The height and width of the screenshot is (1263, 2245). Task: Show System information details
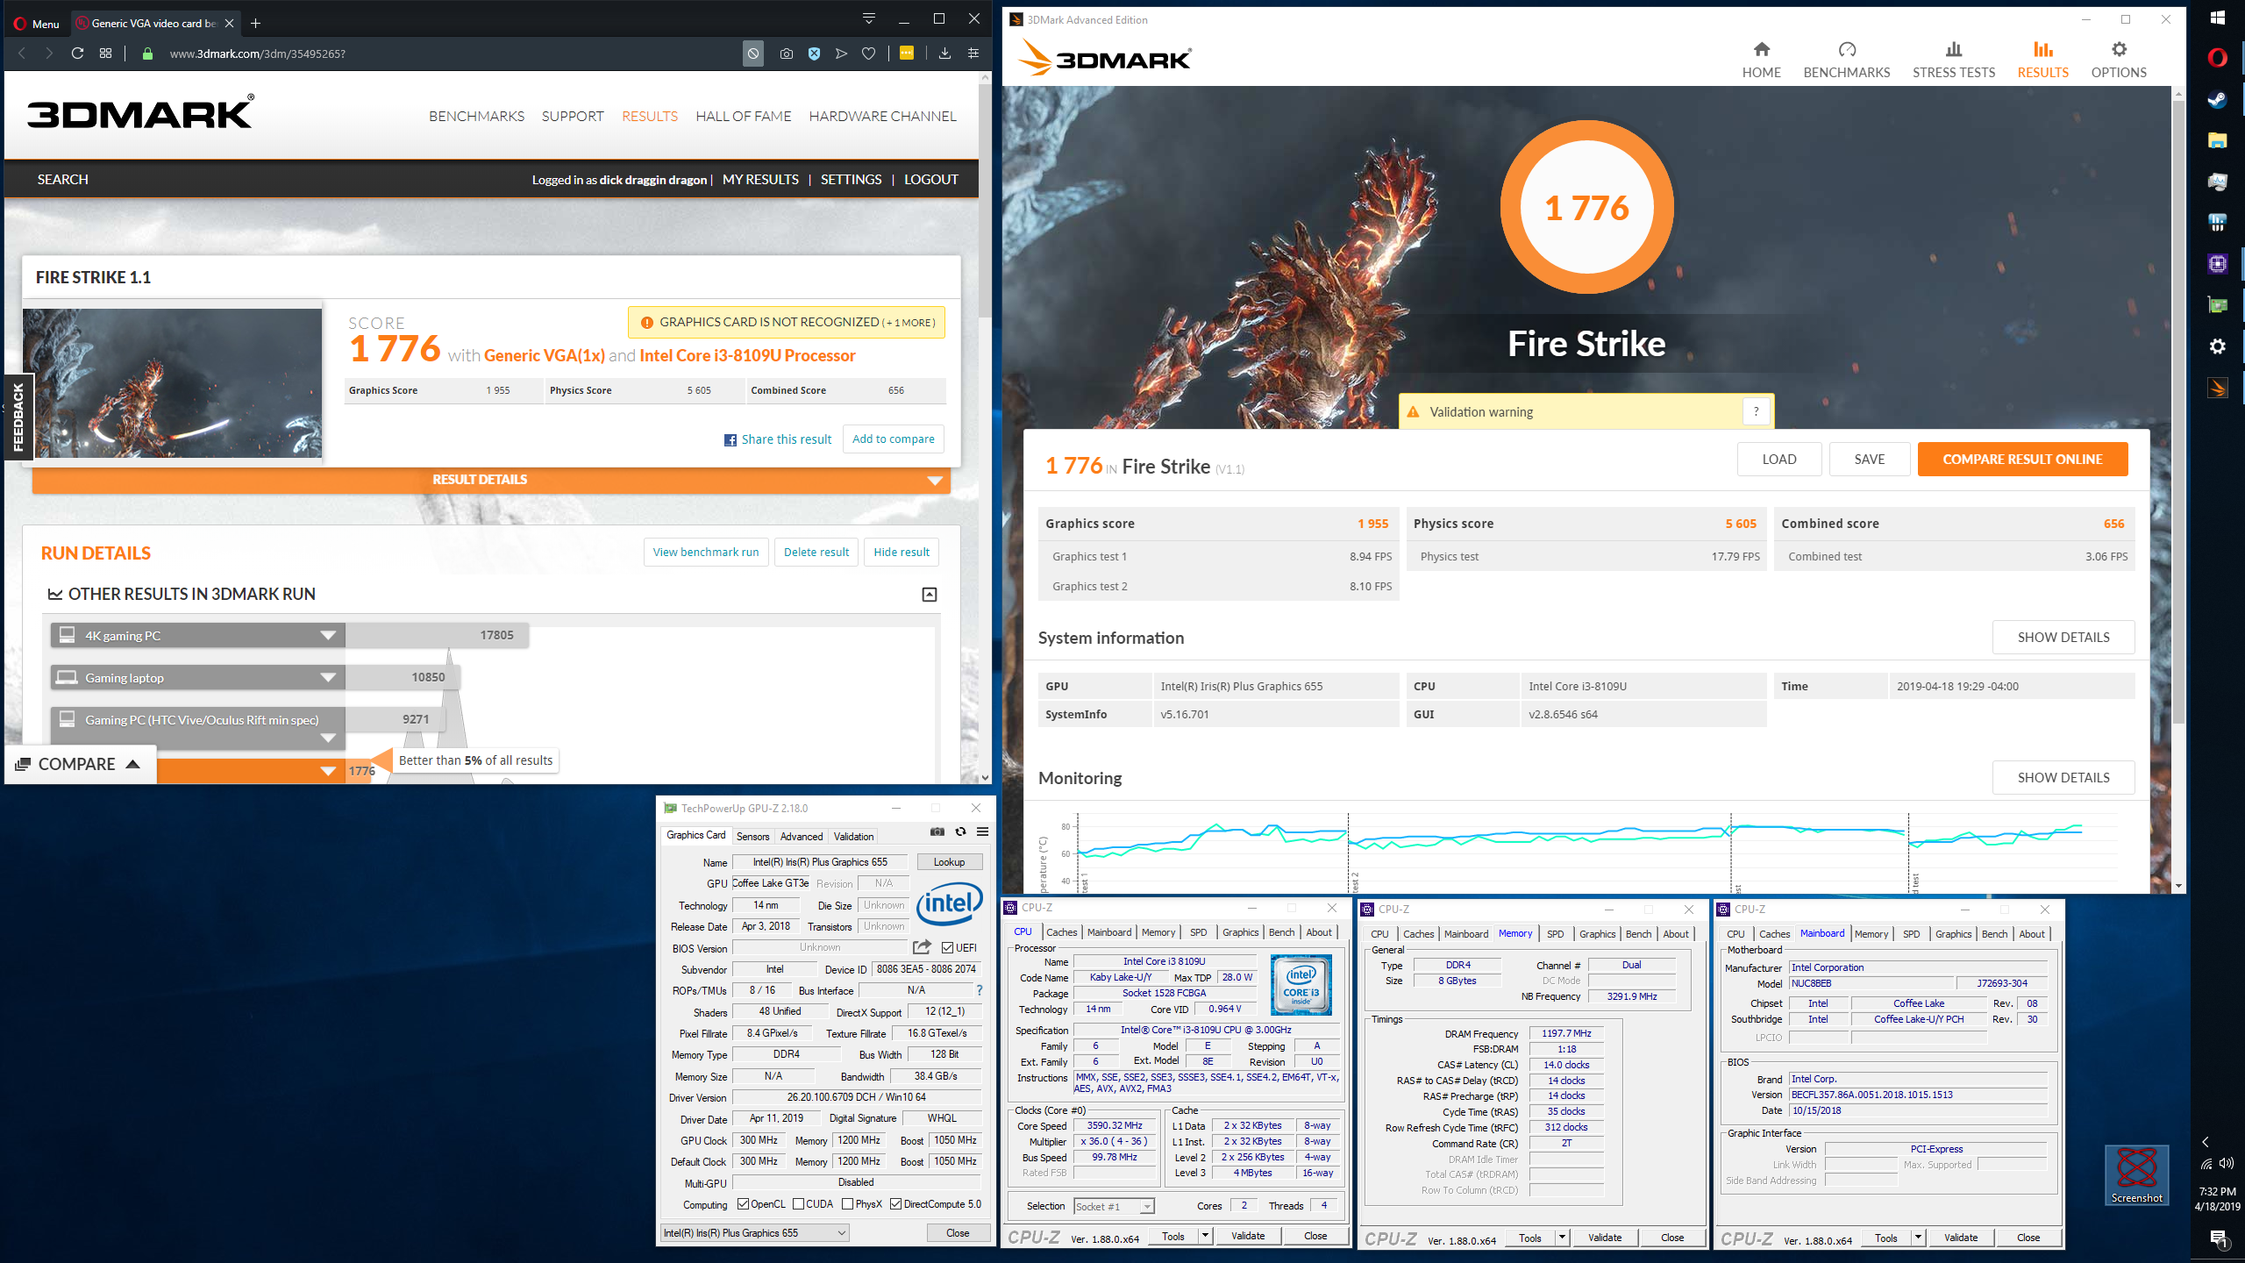[2063, 638]
